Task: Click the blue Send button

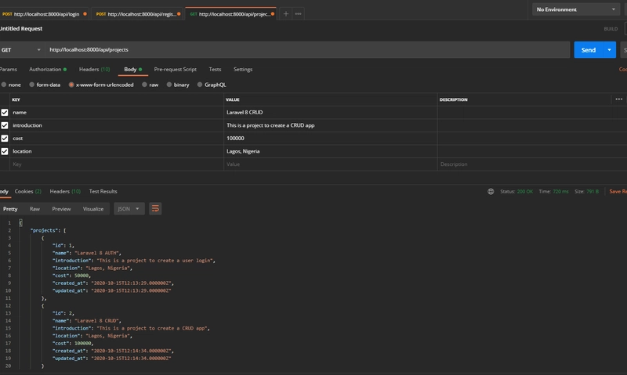Action: (589, 50)
